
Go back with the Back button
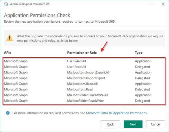(110, 124)
